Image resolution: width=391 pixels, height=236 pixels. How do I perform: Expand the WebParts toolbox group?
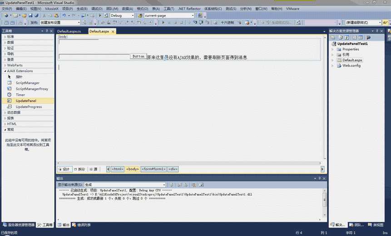coord(5,65)
